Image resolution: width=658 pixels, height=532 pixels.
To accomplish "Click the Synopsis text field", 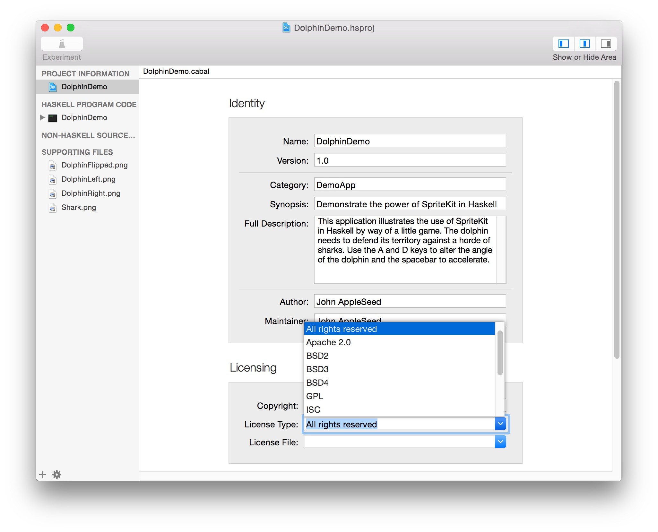I will (x=410, y=204).
